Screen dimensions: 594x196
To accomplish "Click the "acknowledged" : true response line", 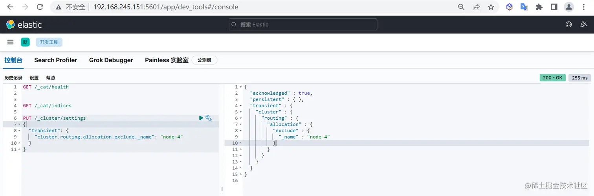I will 281,93.
